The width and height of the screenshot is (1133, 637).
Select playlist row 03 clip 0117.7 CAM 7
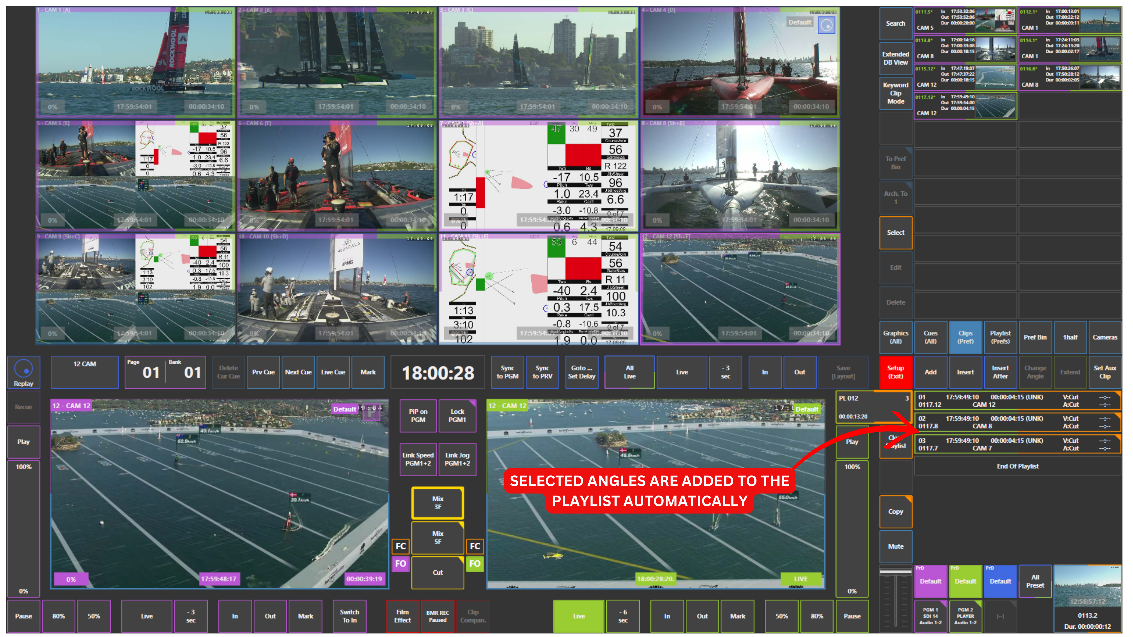coord(1017,444)
